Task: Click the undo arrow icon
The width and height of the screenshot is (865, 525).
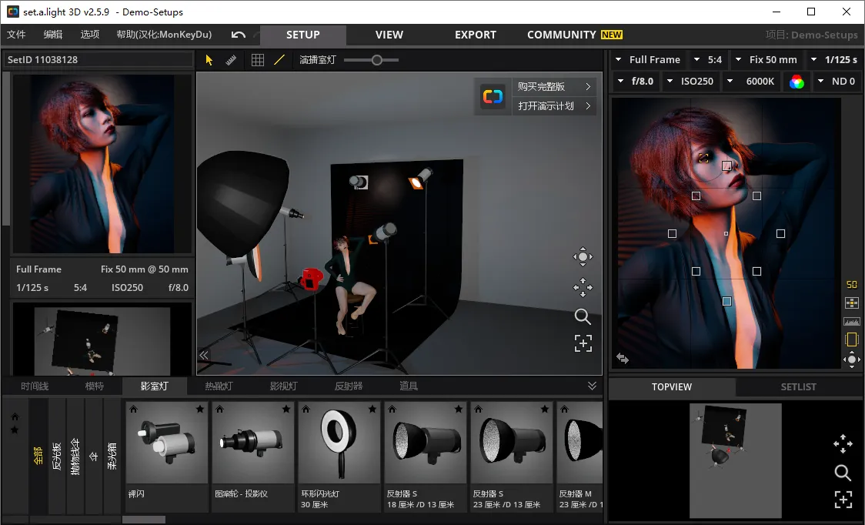Action: coord(239,35)
